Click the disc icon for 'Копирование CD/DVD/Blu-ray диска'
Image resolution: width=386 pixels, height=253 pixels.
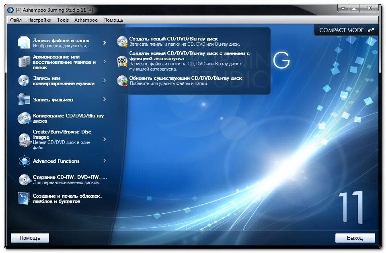24,118
